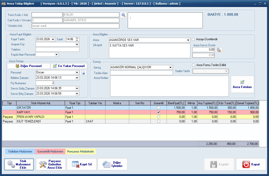Viewport: 269px width, 176px height.
Task: Expand the Arıza type dropdown
Action: click(188, 40)
